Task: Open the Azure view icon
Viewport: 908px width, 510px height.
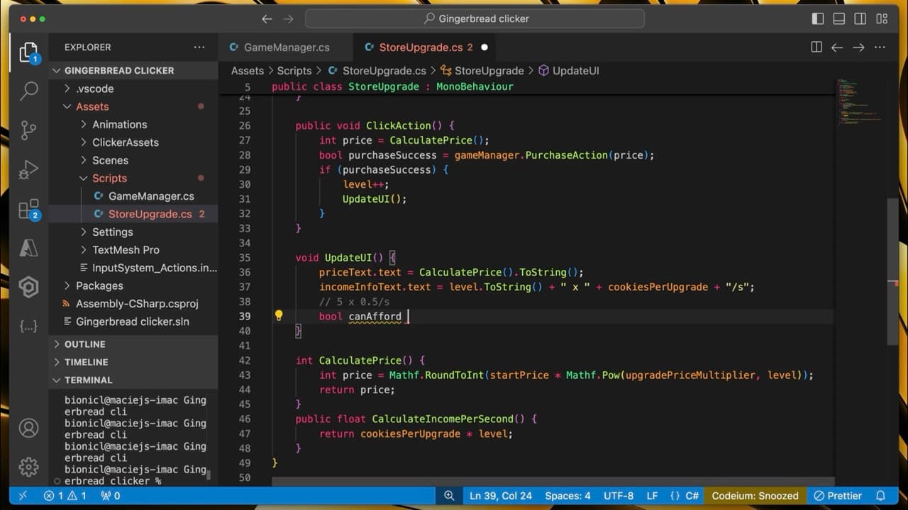Action: point(28,248)
